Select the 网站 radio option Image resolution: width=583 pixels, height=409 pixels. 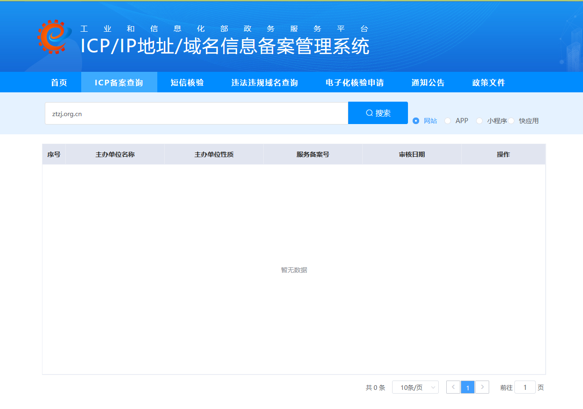(x=425, y=121)
